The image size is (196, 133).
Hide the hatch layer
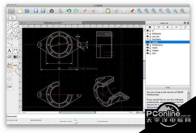click(x=148, y=48)
